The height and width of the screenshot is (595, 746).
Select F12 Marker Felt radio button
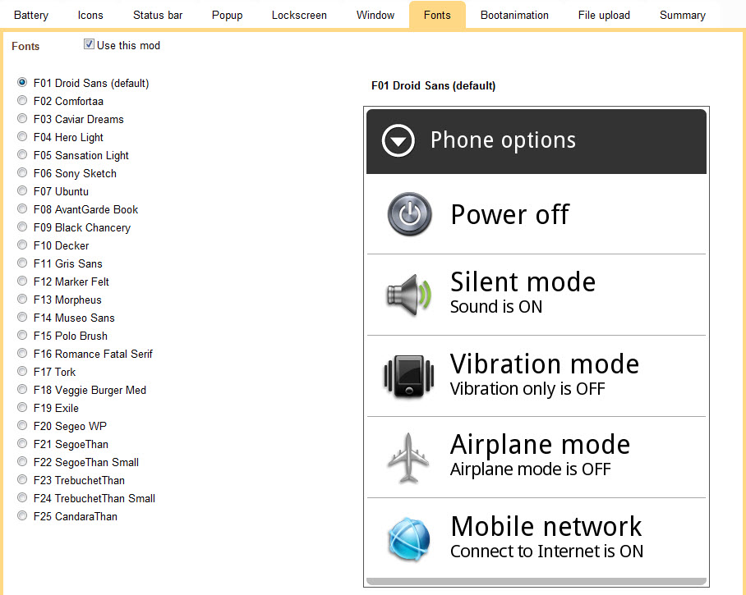pyautogui.click(x=22, y=281)
